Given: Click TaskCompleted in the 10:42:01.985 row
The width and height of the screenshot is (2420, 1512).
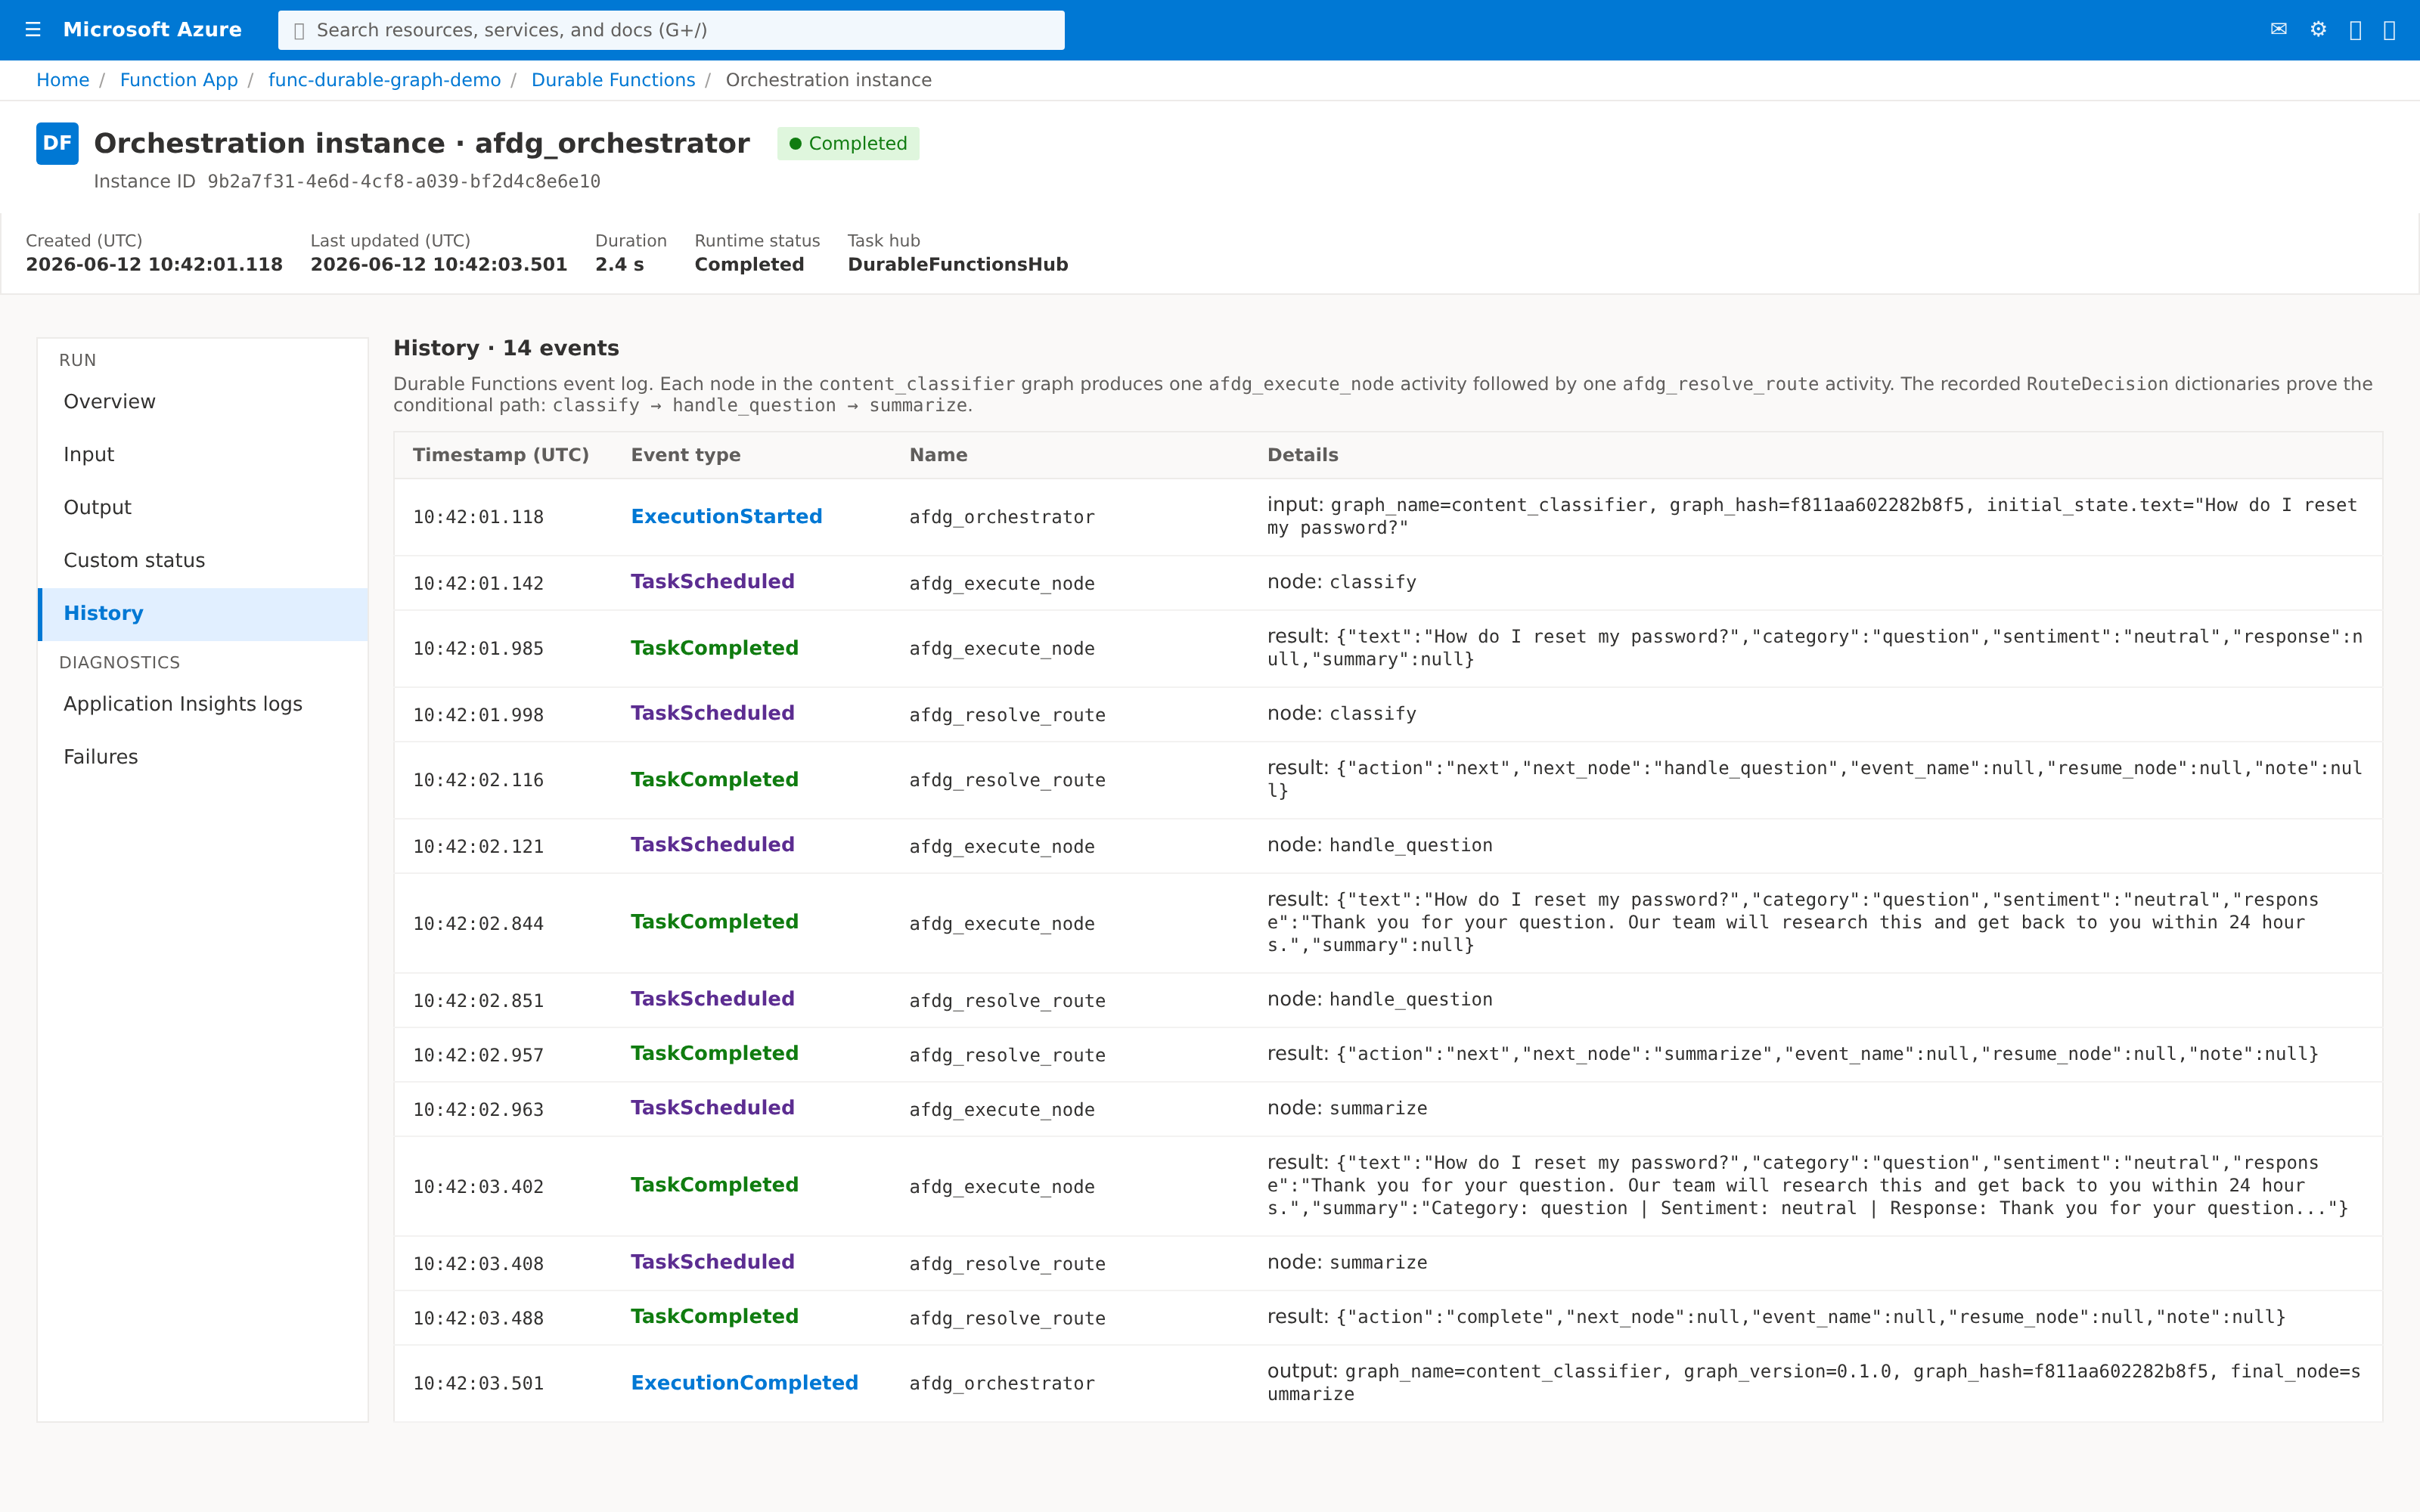Looking at the screenshot, I should [714, 648].
